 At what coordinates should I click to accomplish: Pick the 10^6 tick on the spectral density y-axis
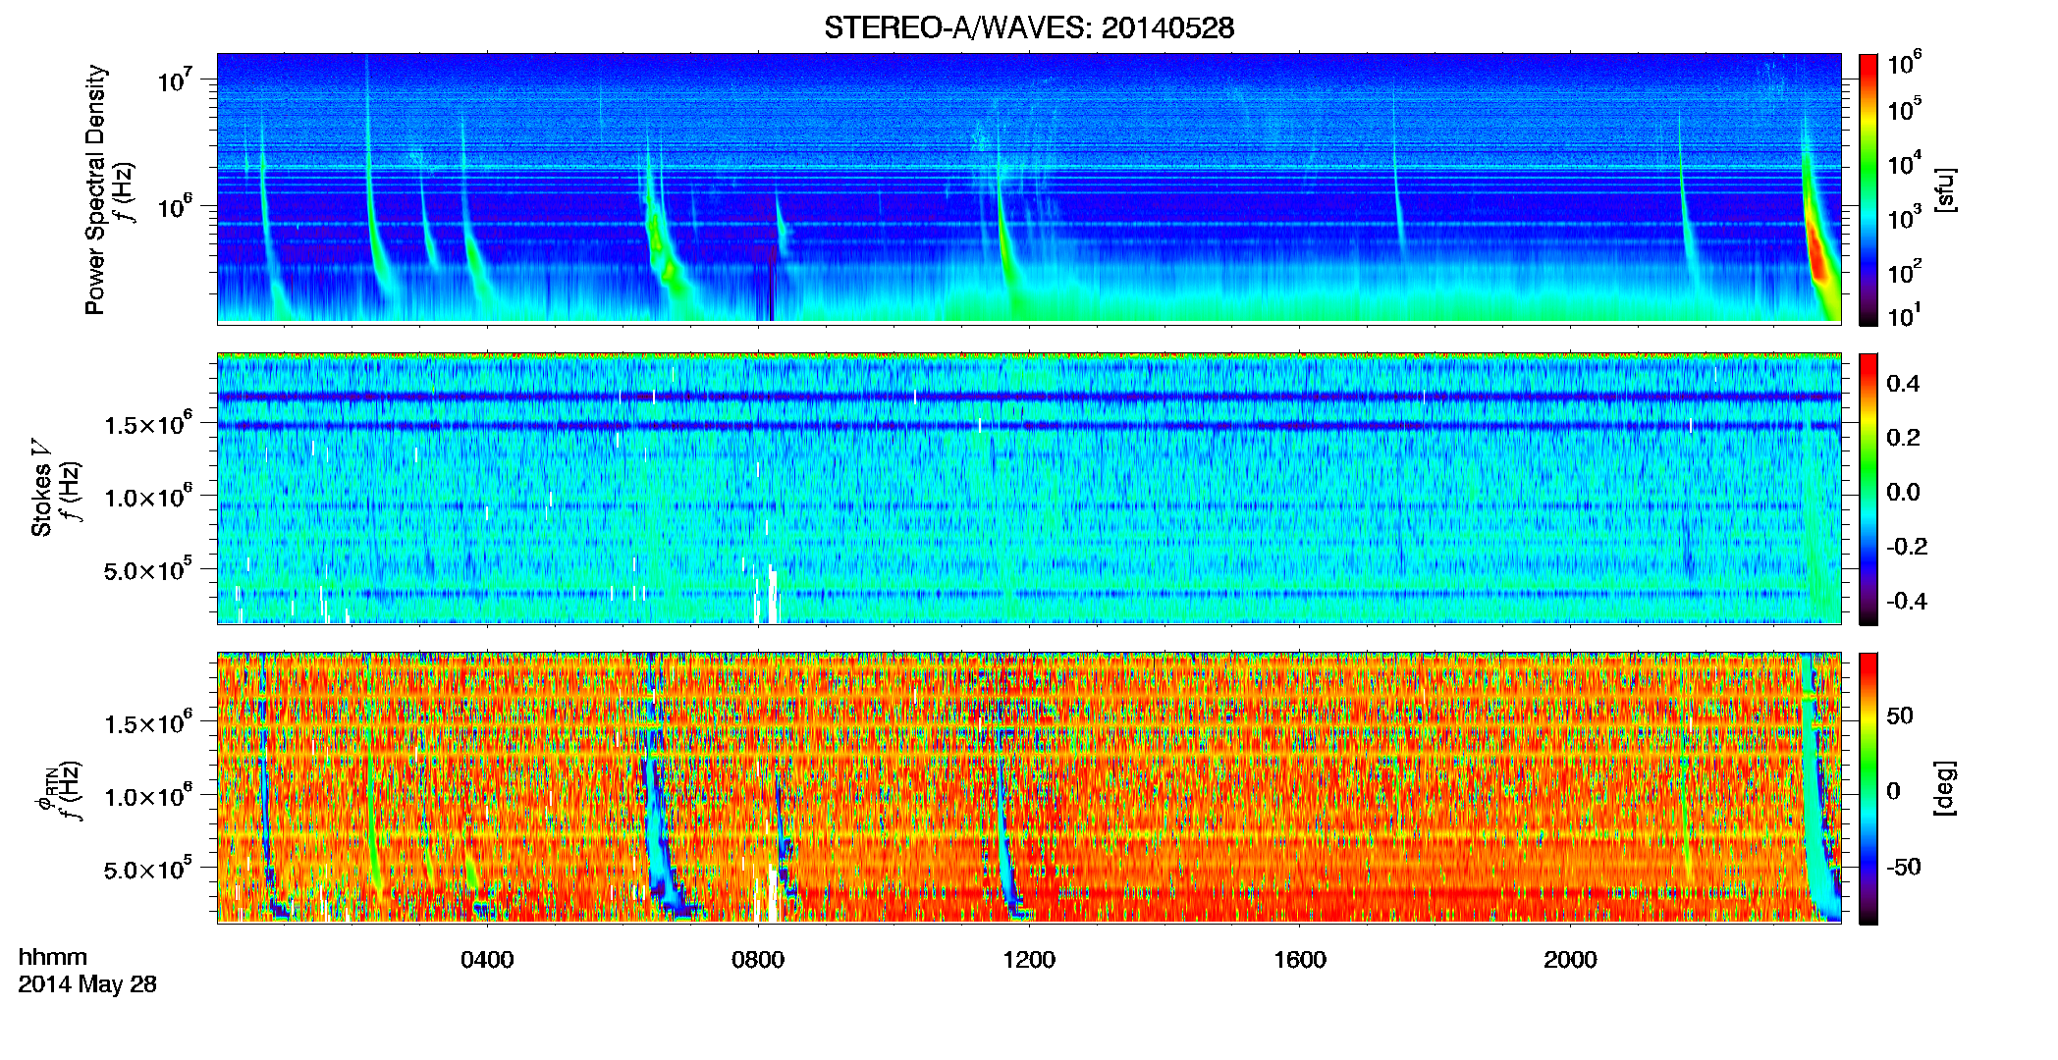173,206
